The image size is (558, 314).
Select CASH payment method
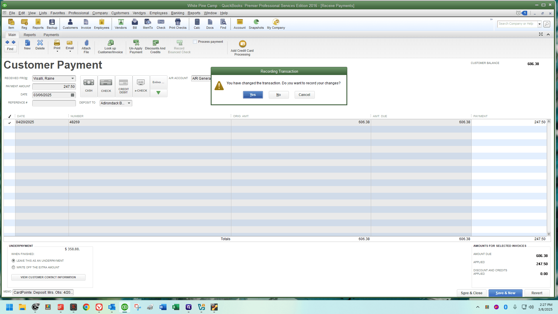(x=89, y=86)
